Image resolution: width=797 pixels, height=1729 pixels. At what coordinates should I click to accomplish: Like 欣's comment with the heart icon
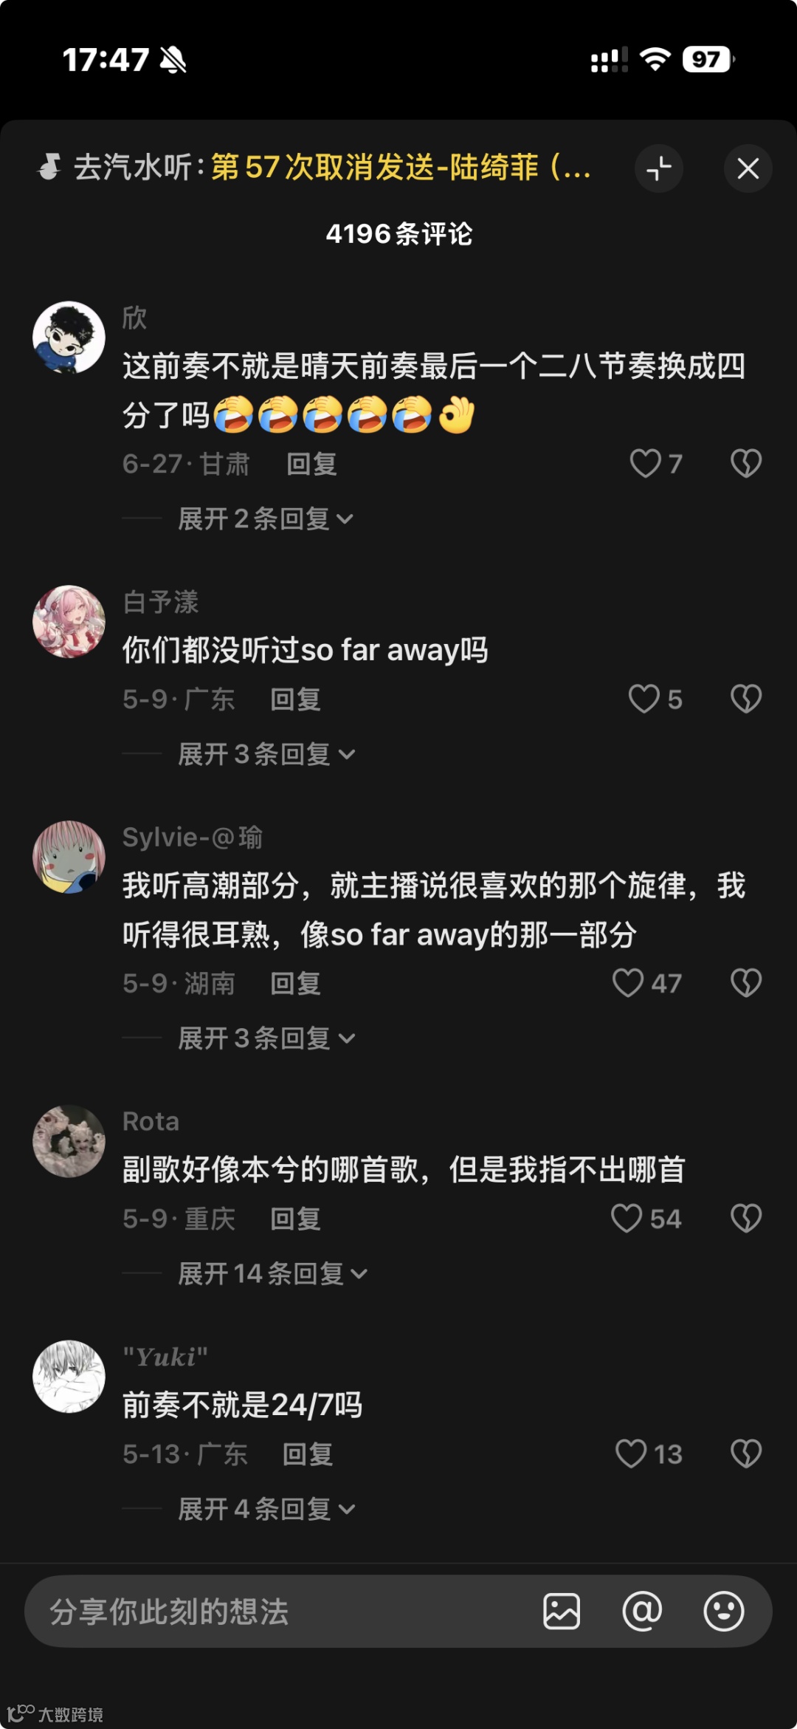645,464
